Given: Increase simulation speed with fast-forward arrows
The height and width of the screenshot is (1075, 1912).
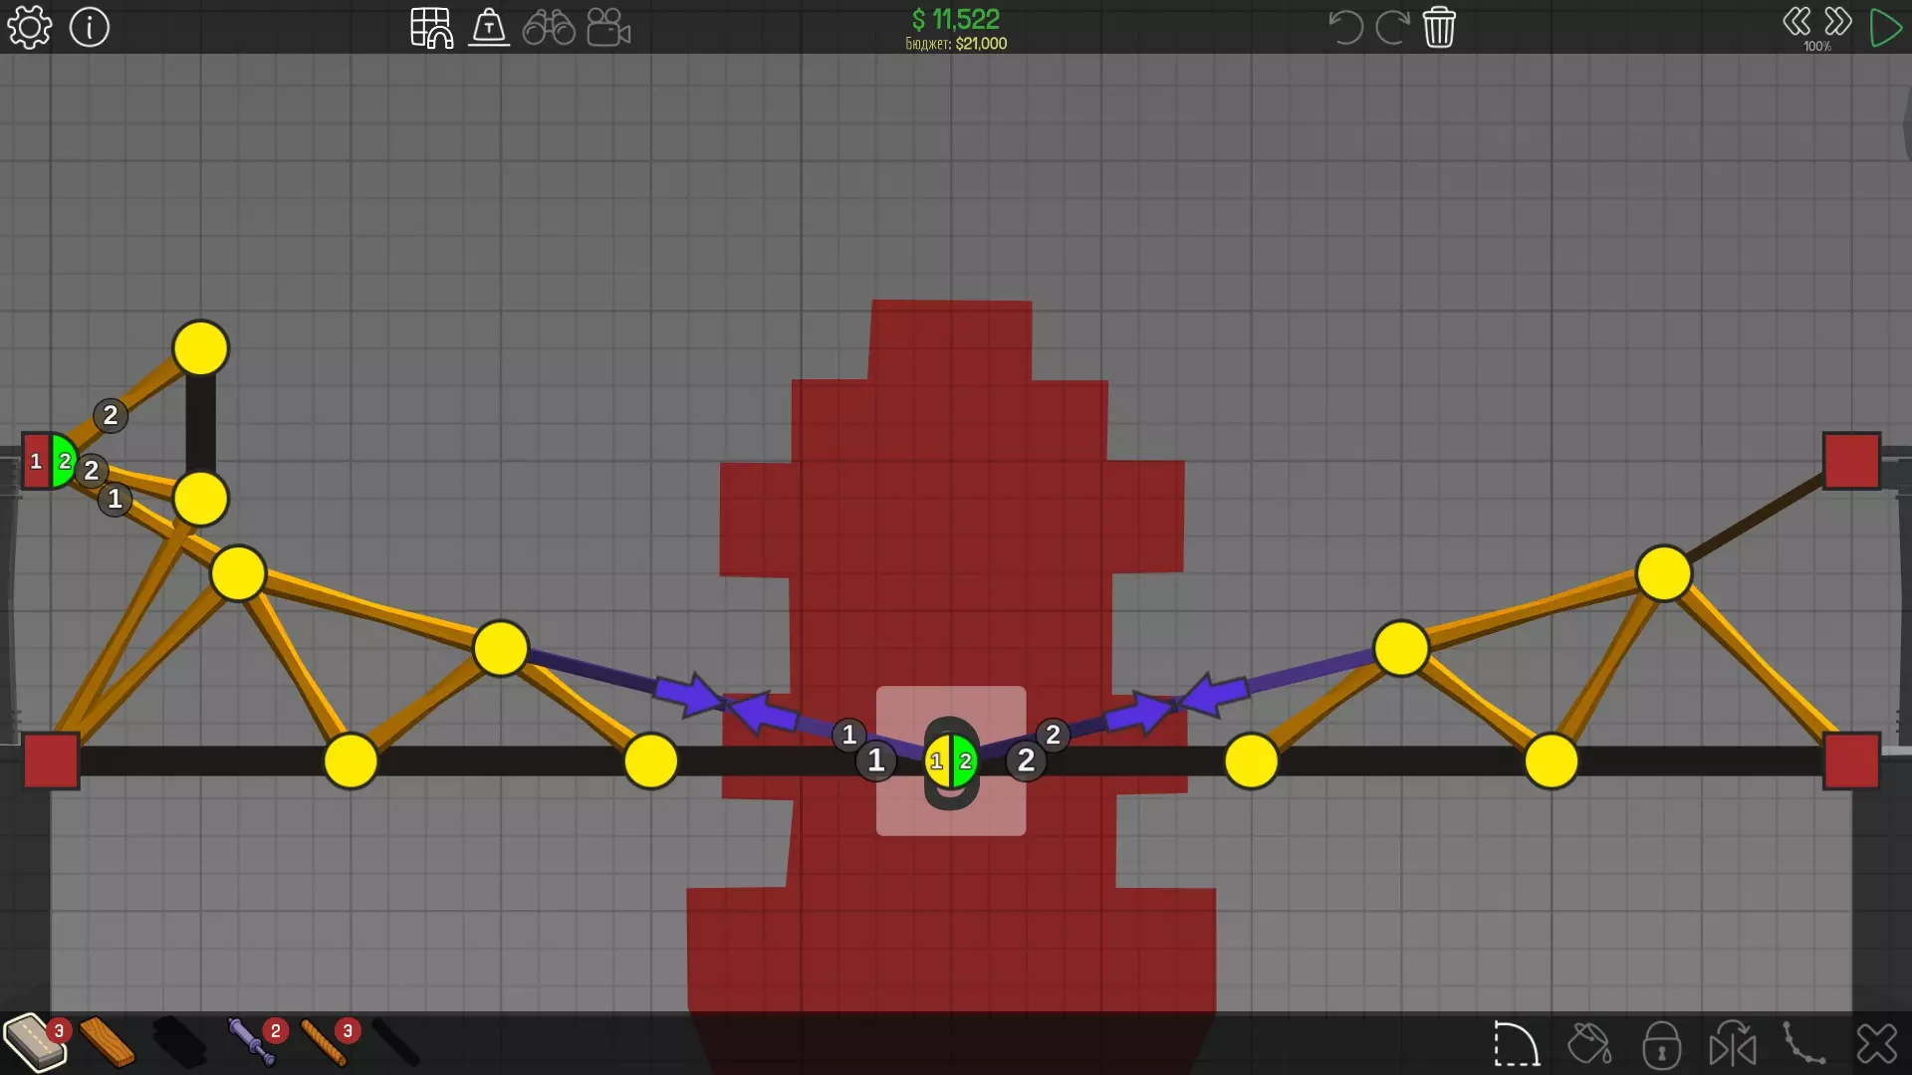Looking at the screenshot, I should pos(1838,22).
